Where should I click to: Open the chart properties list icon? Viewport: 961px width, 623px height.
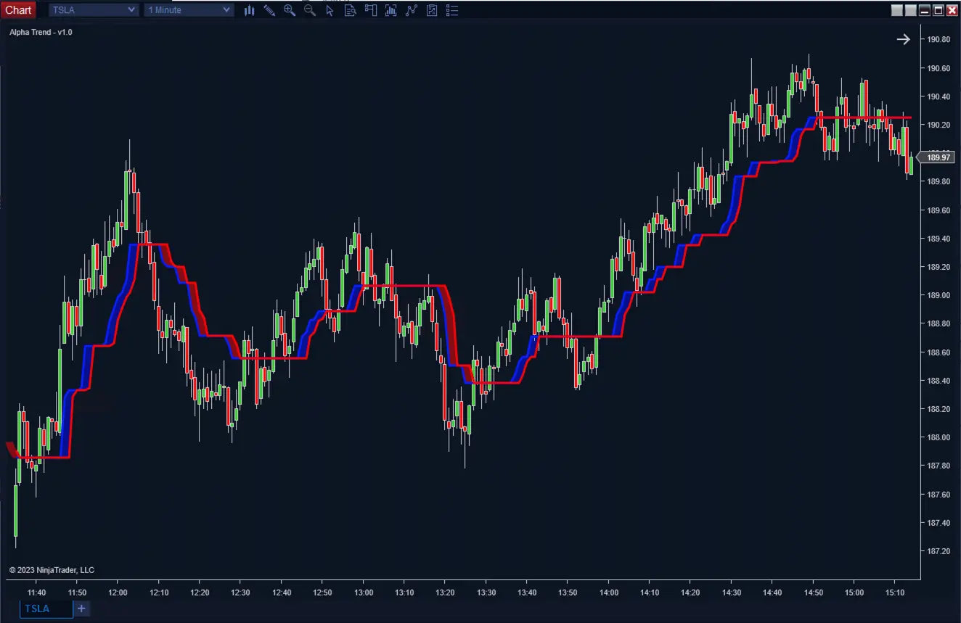click(451, 9)
